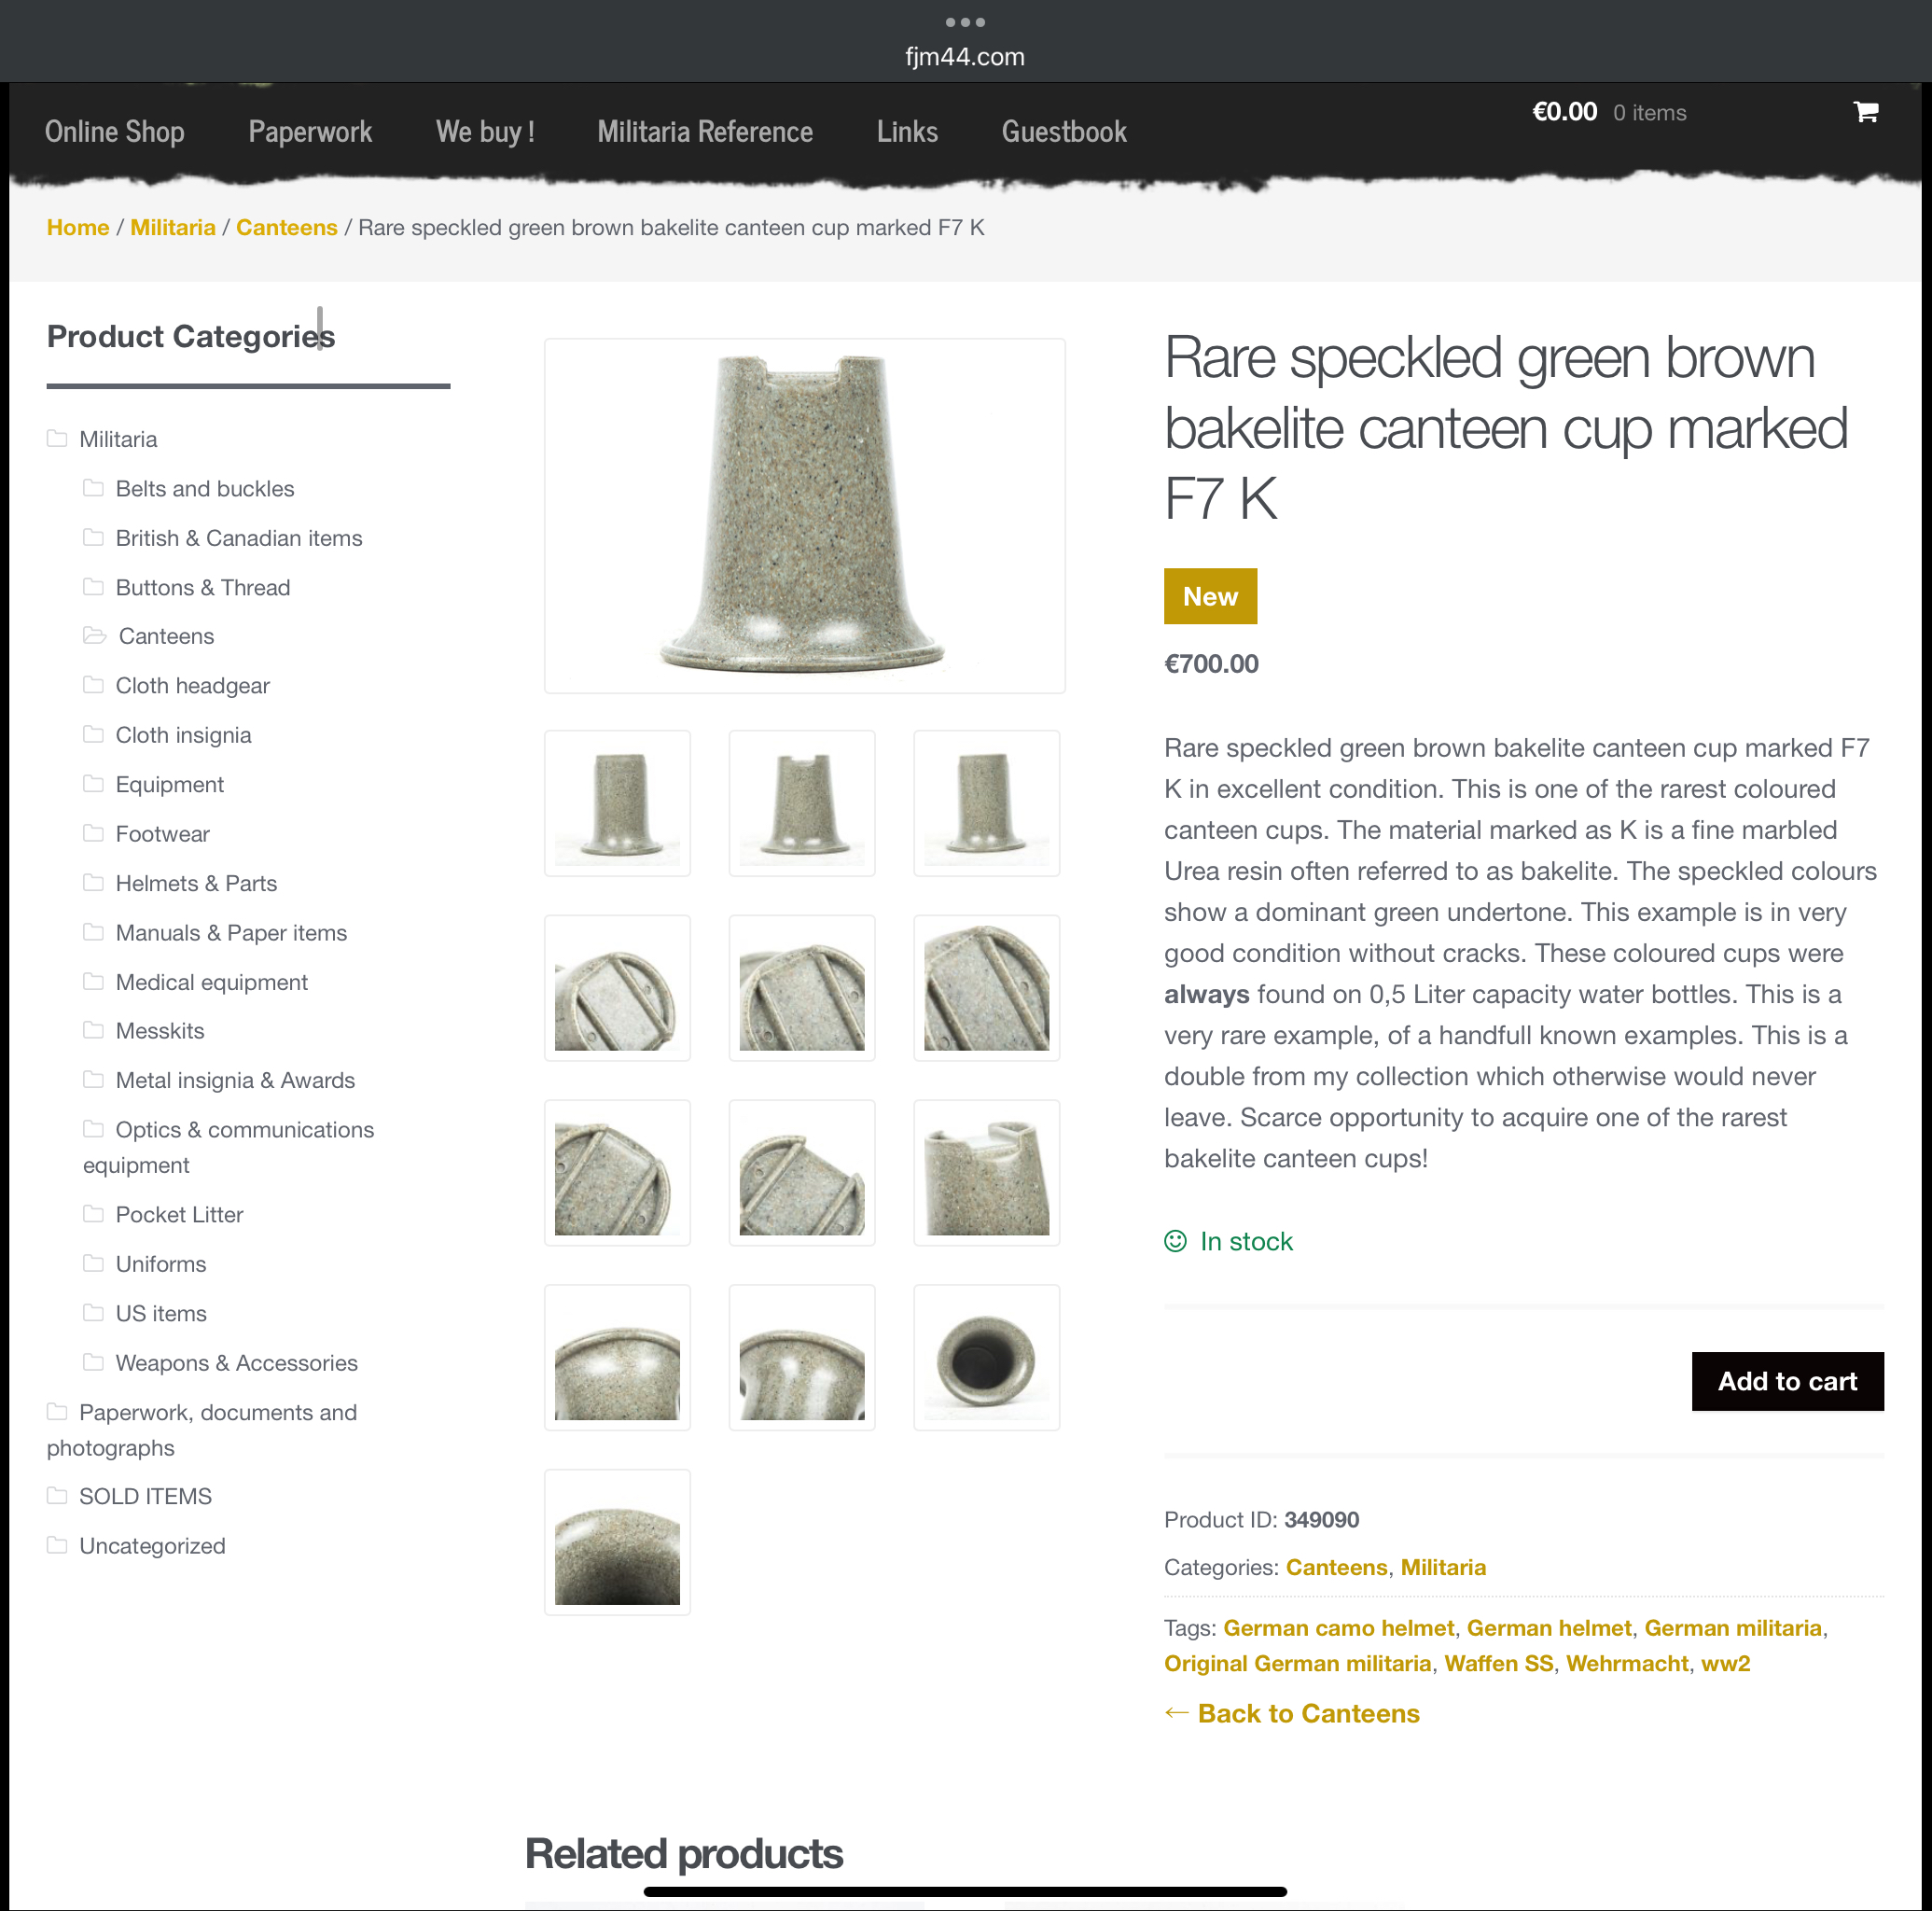View the top-down cup opening thumbnail

pyautogui.click(x=986, y=1357)
